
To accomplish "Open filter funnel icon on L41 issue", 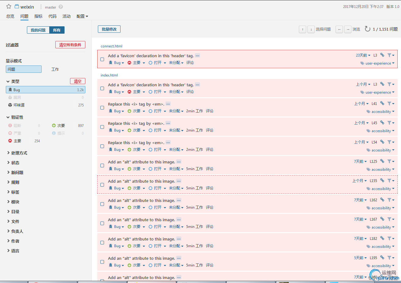I will tap(391, 103).
